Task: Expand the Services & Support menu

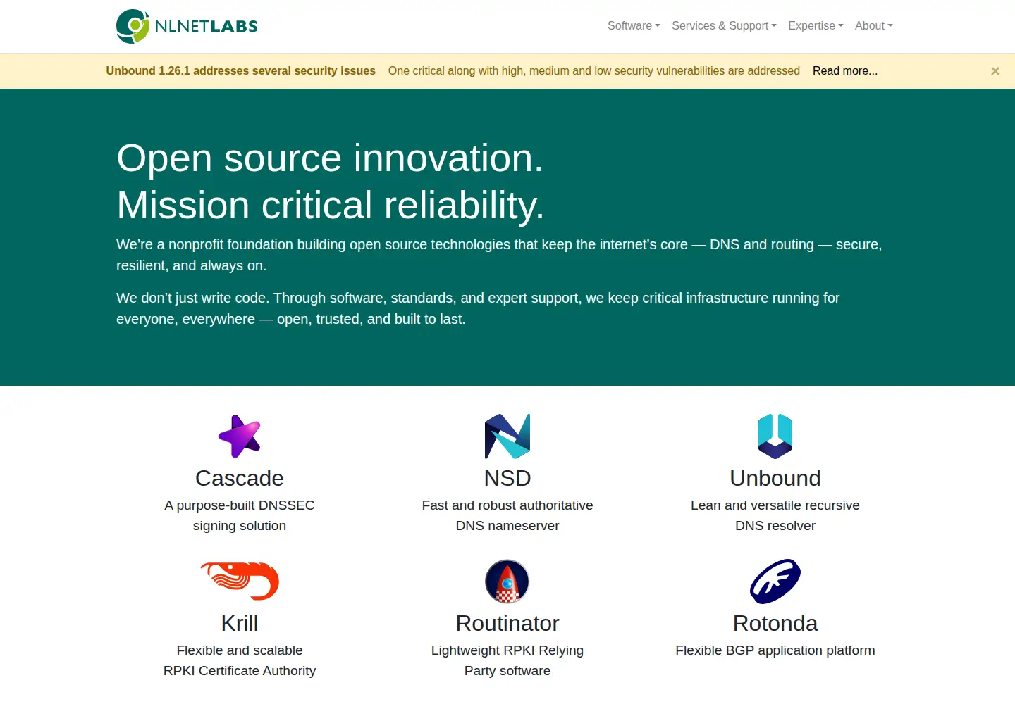Action: click(724, 25)
